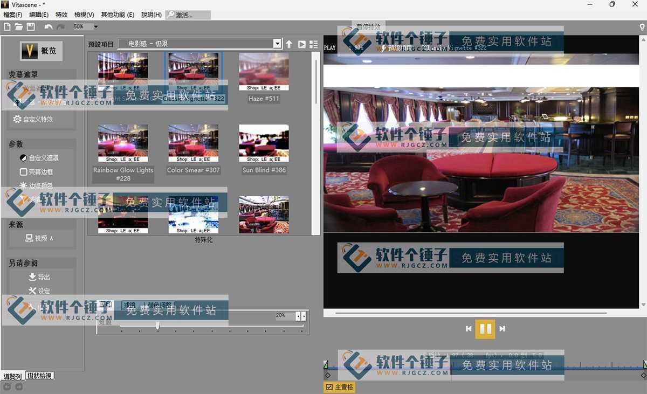Go up one preset folder level
The image size is (647, 394).
click(x=289, y=44)
